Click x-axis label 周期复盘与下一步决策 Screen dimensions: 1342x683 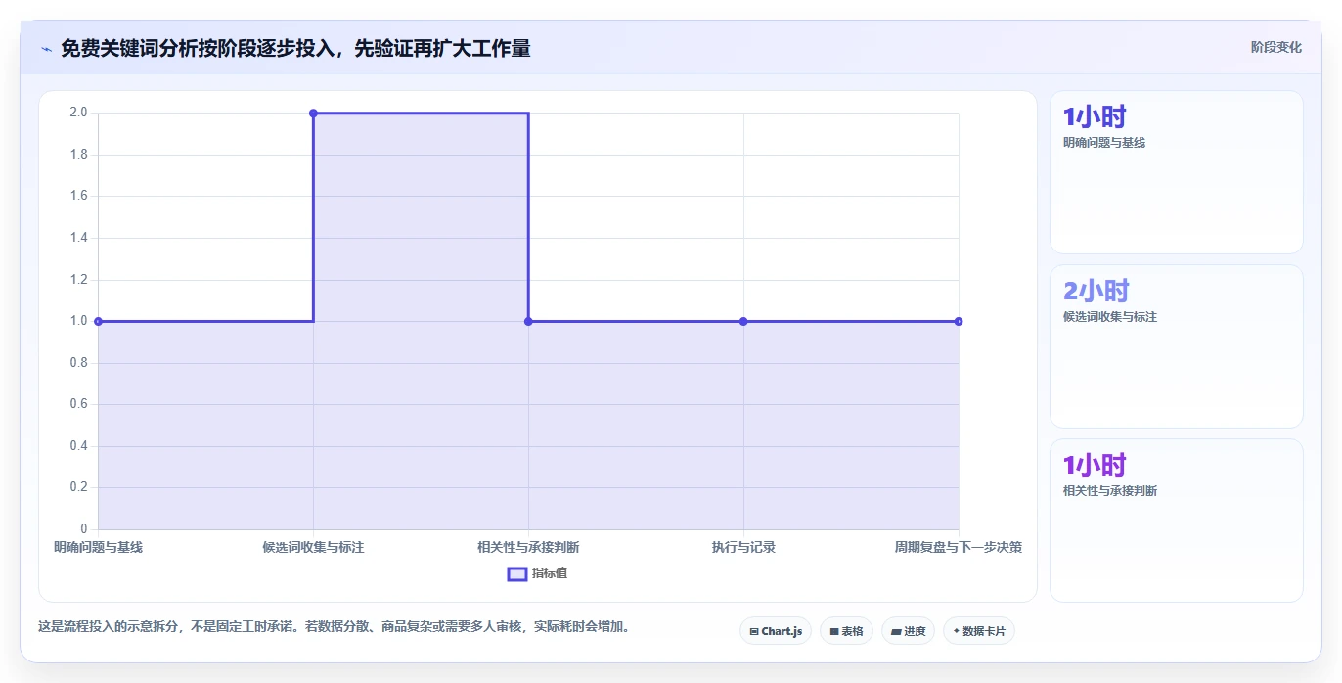click(959, 547)
